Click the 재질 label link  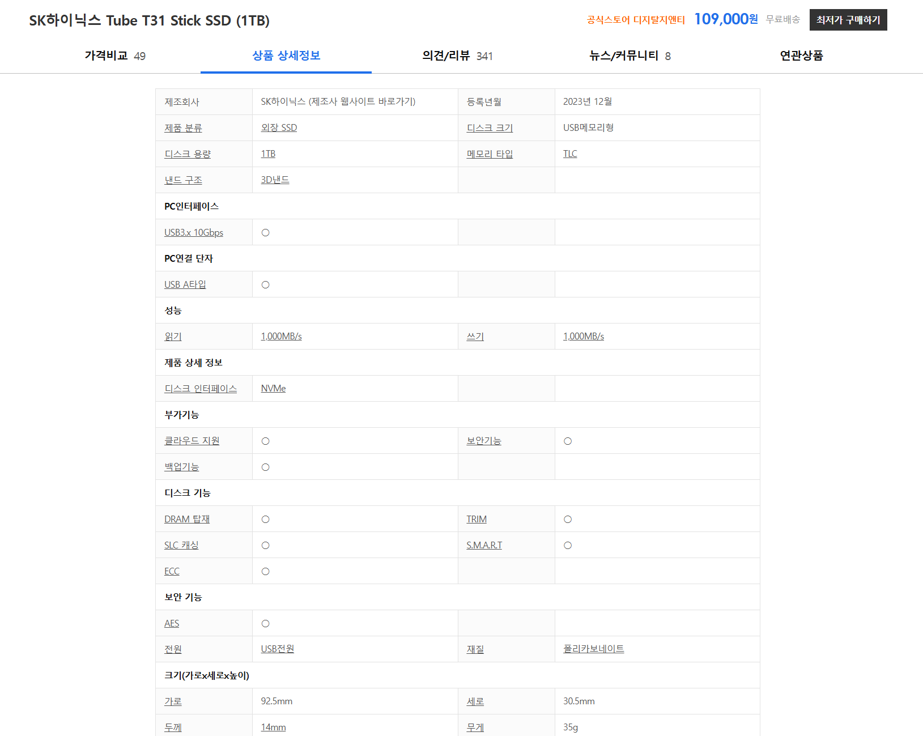tap(475, 649)
